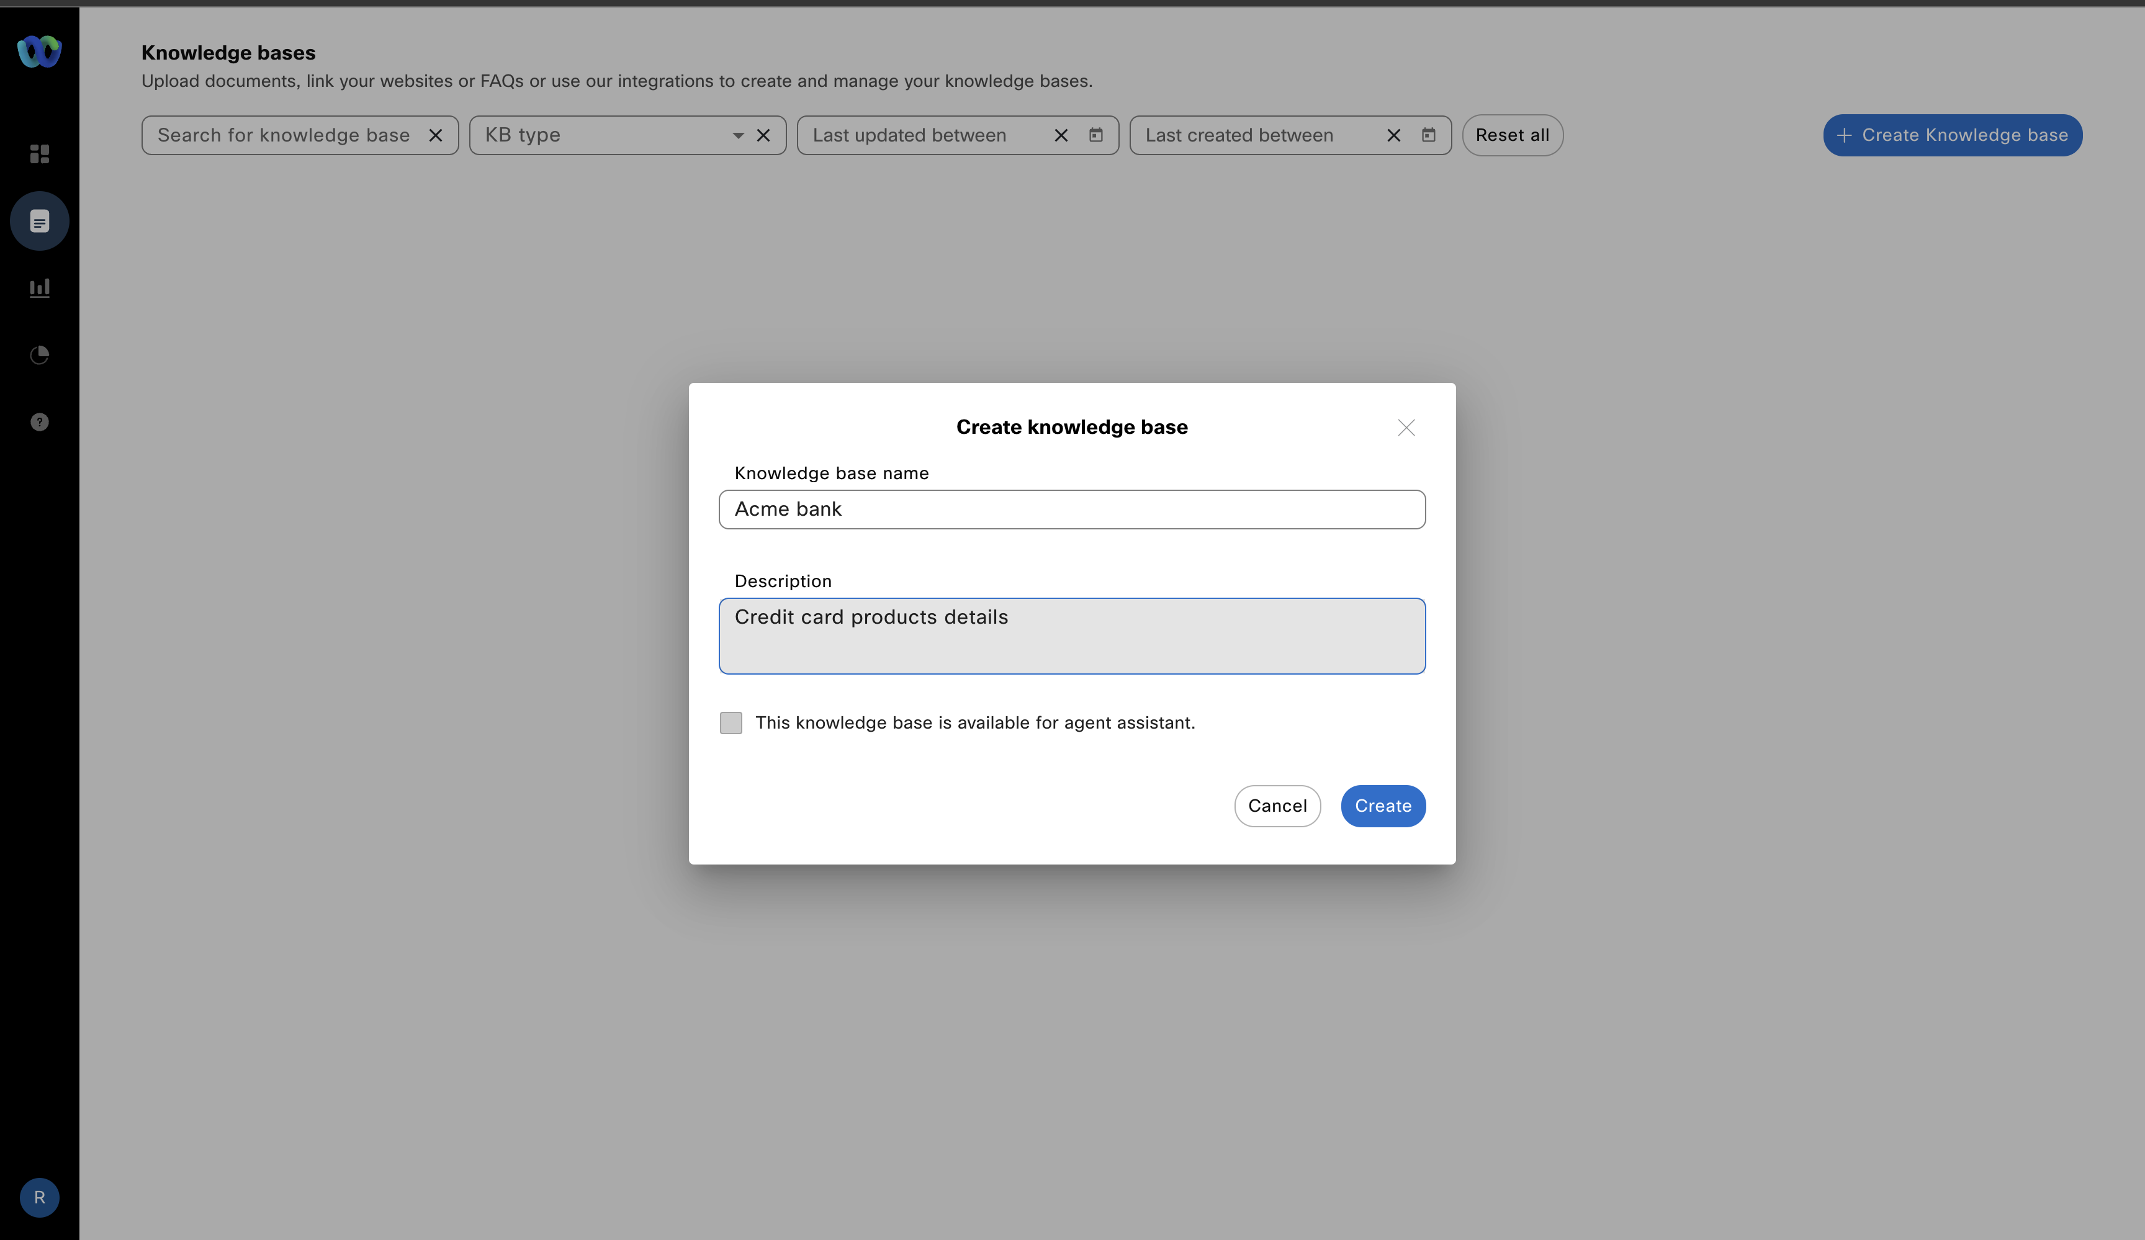The width and height of the screenshot is (2145, 1240).
Task: Select the Knowledge bases document icon
Action: click(39, 222)
